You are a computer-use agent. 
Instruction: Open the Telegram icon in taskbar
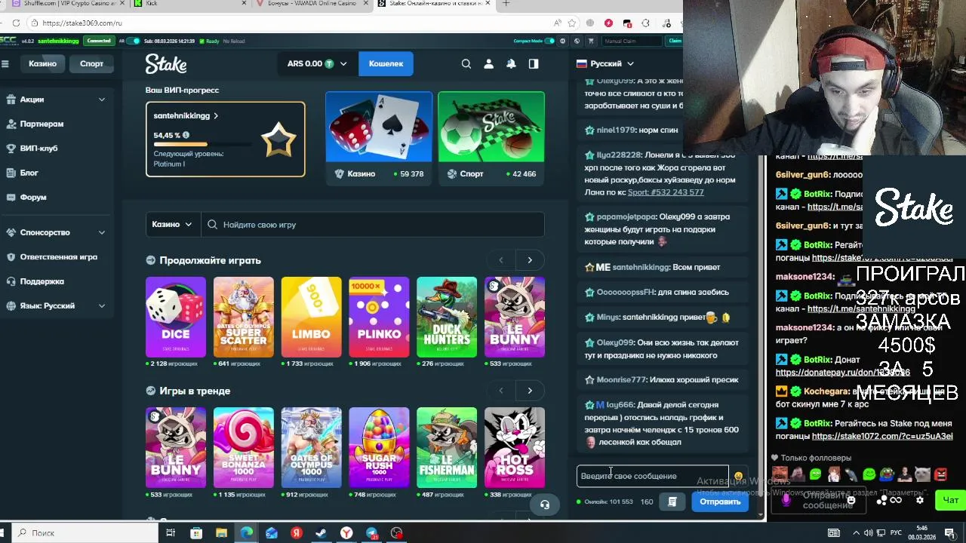[371, 533]
